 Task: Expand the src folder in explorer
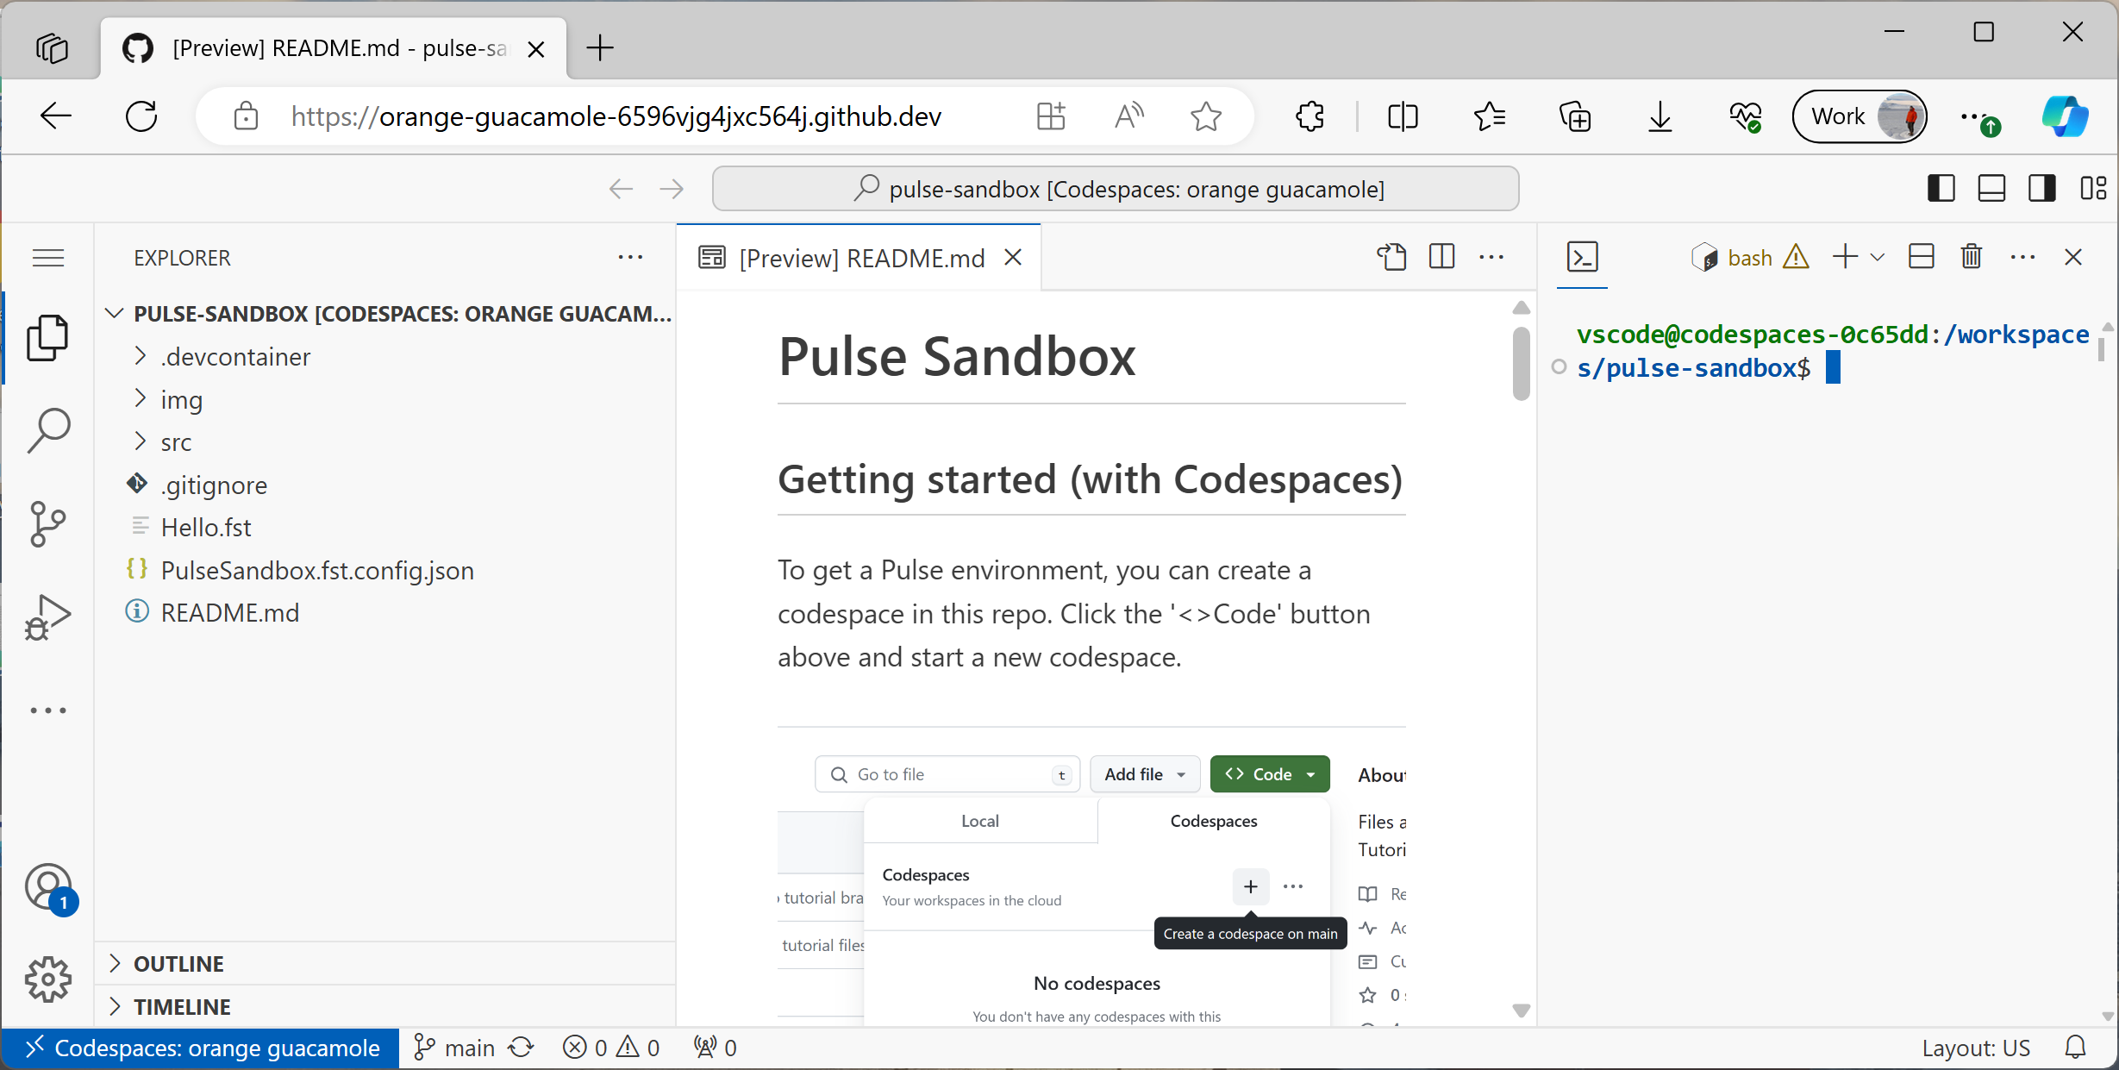pyautogui.click(x=176, y=441)
